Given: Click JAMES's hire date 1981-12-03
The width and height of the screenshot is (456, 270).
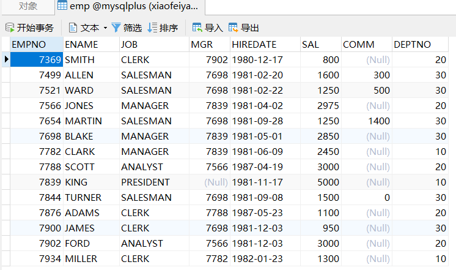Looking at the screenshot, I should click(265, 228).
